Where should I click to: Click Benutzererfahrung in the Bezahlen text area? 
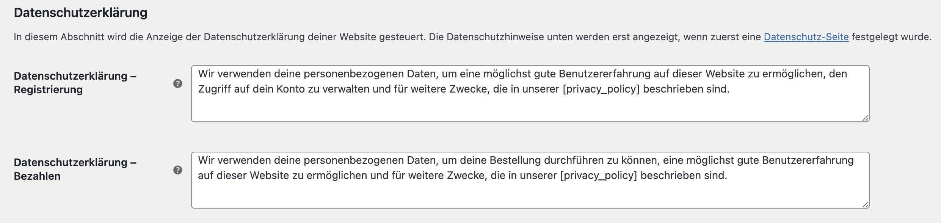[x=808, y=160]
